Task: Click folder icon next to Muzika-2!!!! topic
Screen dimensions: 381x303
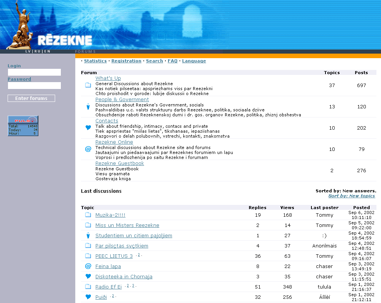Action: click(x=88, y=215)
